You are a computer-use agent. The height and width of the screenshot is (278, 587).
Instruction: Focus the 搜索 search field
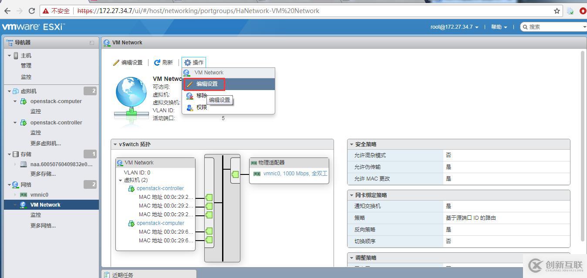[555, 27]
